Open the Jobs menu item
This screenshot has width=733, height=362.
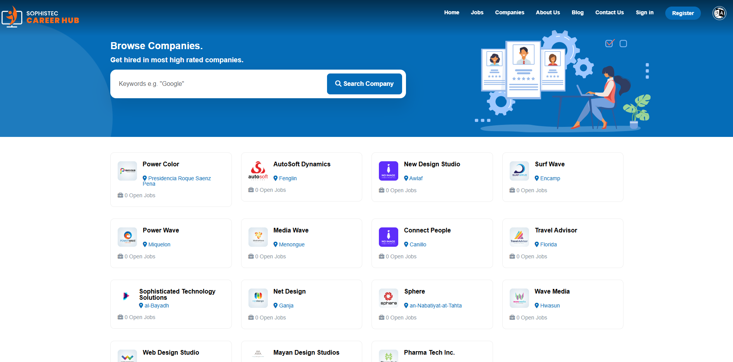click(477, 12)
